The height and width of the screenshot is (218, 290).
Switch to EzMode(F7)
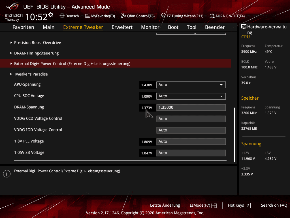tap(203, 206)
